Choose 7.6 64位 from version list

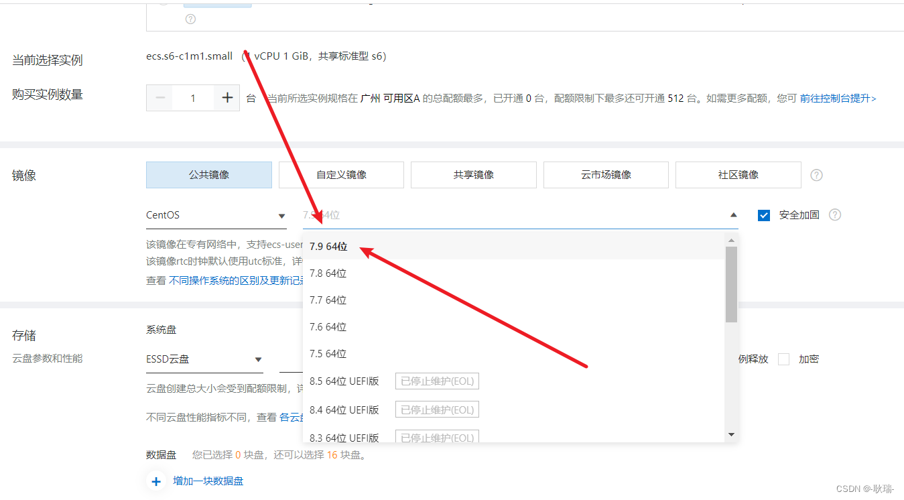click(513, 327)
